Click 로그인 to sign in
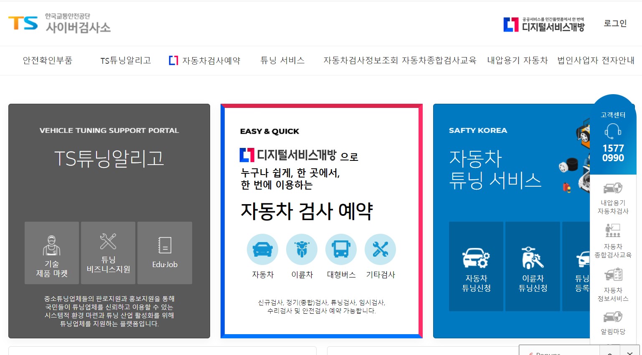This screenshot has height=355, width=642. tap(615, 23)
